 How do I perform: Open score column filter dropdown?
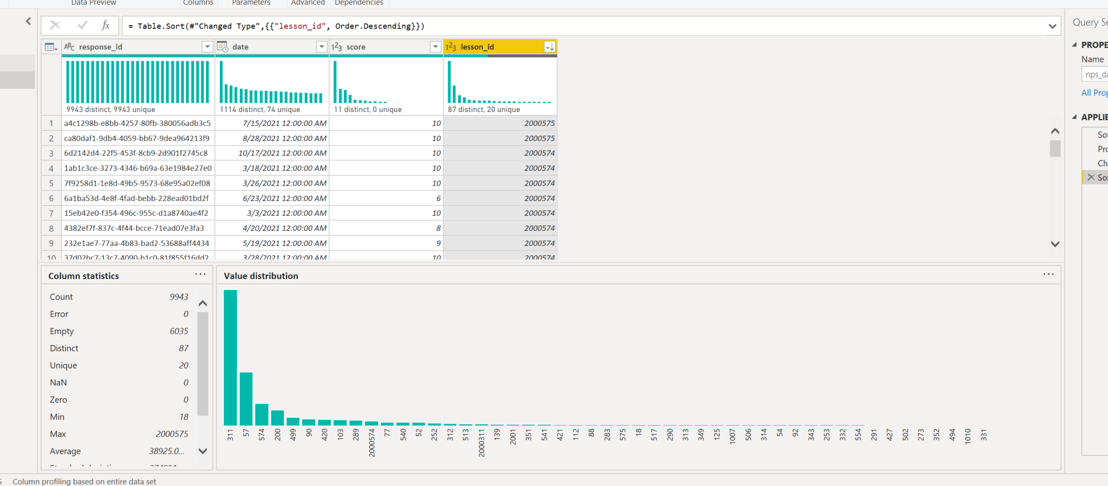tap(435, 46)
